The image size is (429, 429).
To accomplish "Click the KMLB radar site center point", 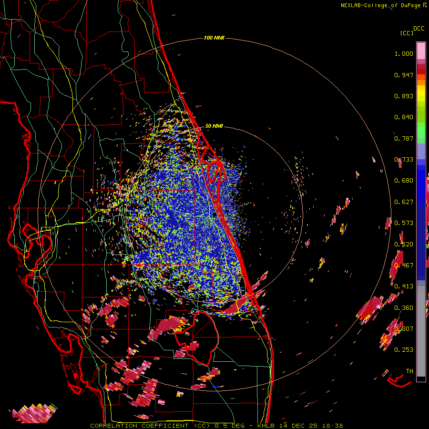I will point(215,215).
